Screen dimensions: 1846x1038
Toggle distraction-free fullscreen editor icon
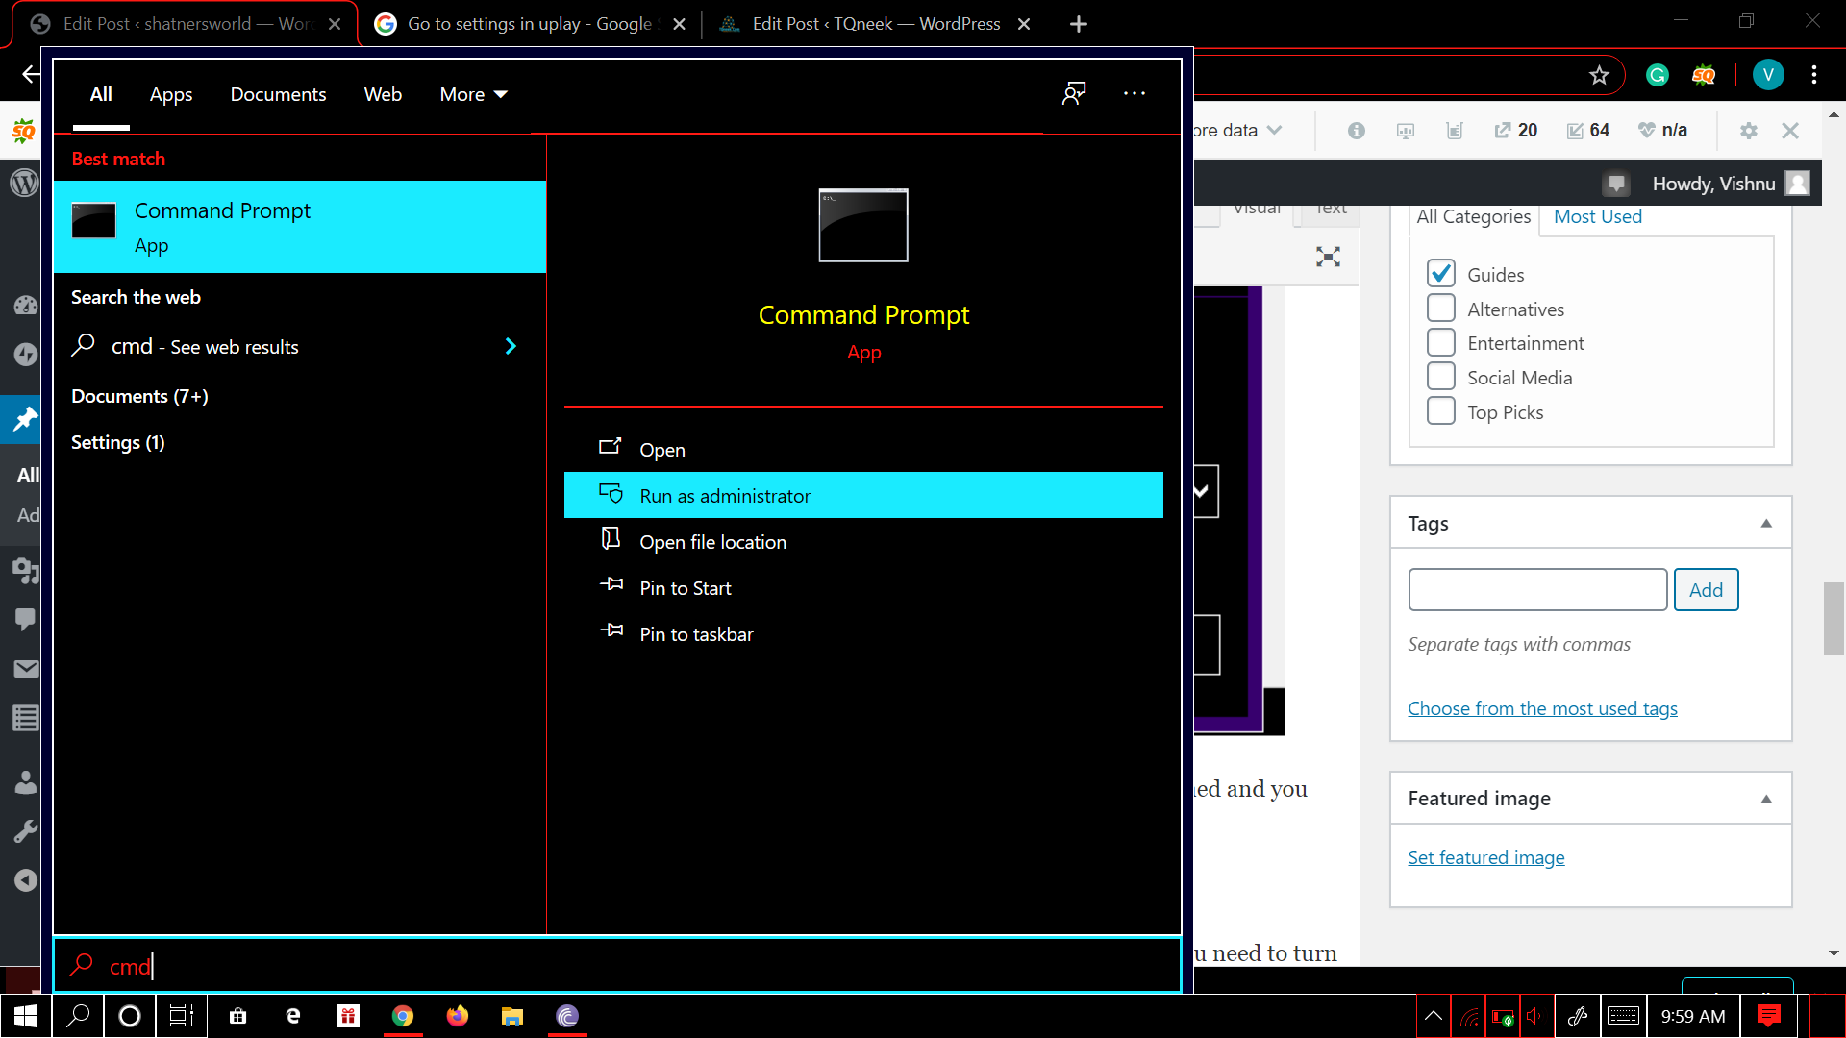click(x=1328, y=257)
